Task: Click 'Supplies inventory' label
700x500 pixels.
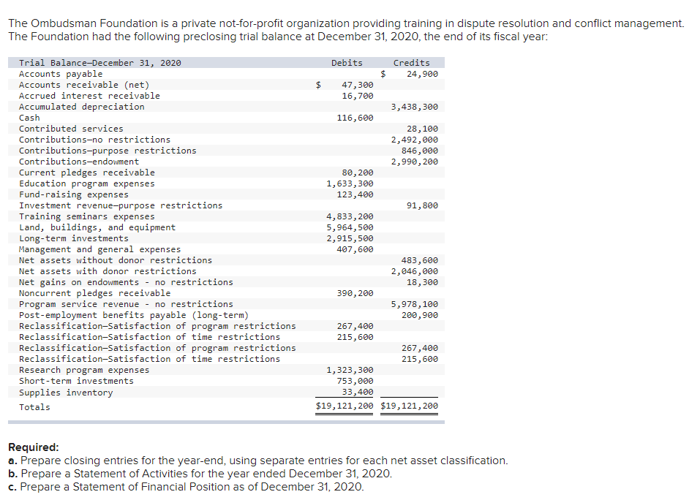Action: tap(66, 393)
